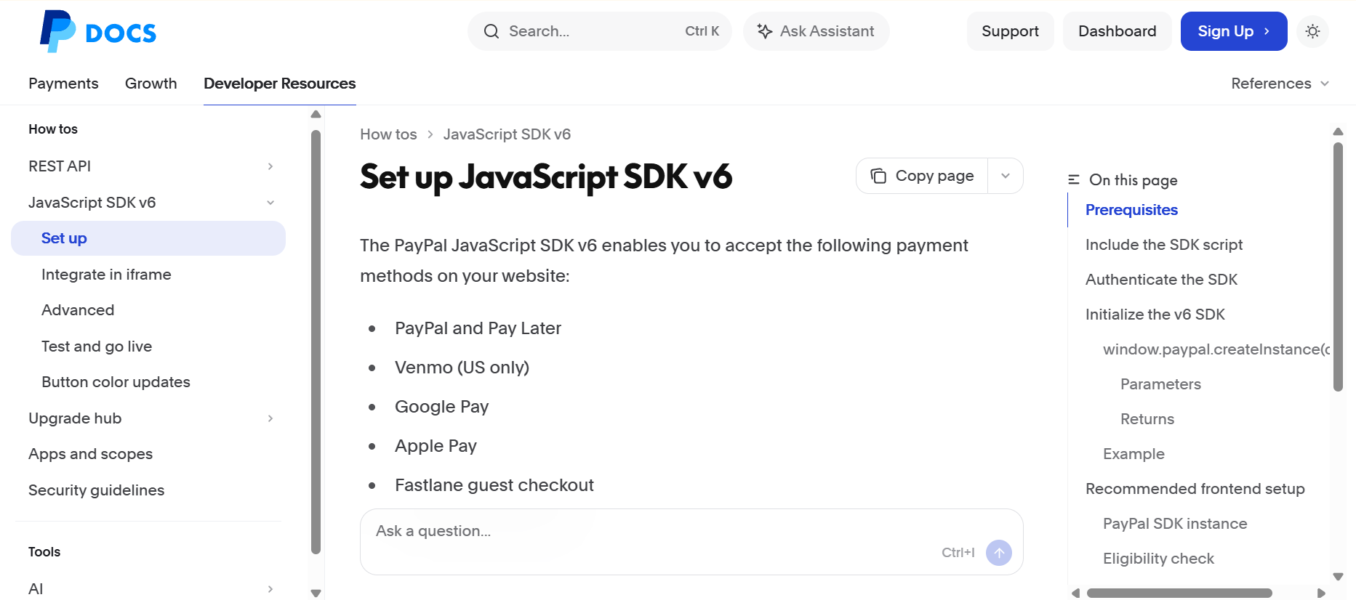Jump to Parameters section

[1160, 384]
